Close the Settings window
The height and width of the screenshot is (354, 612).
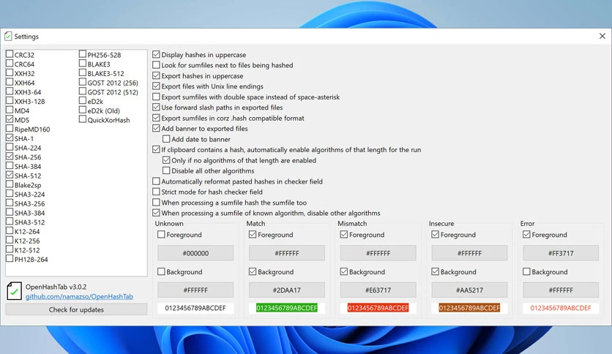pos(602,37)
